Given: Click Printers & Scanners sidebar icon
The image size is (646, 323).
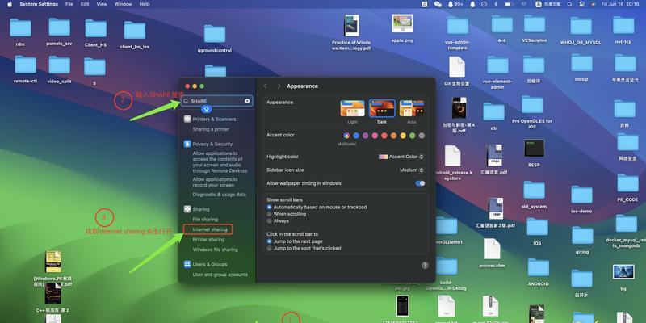Looking at the screenshot, I should (187, 119).
